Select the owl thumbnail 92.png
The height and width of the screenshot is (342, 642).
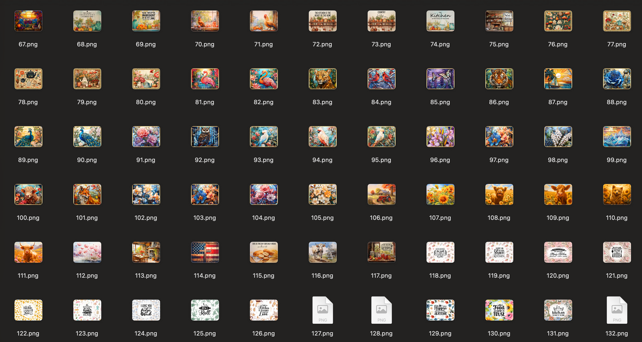[x=205, y=136]
